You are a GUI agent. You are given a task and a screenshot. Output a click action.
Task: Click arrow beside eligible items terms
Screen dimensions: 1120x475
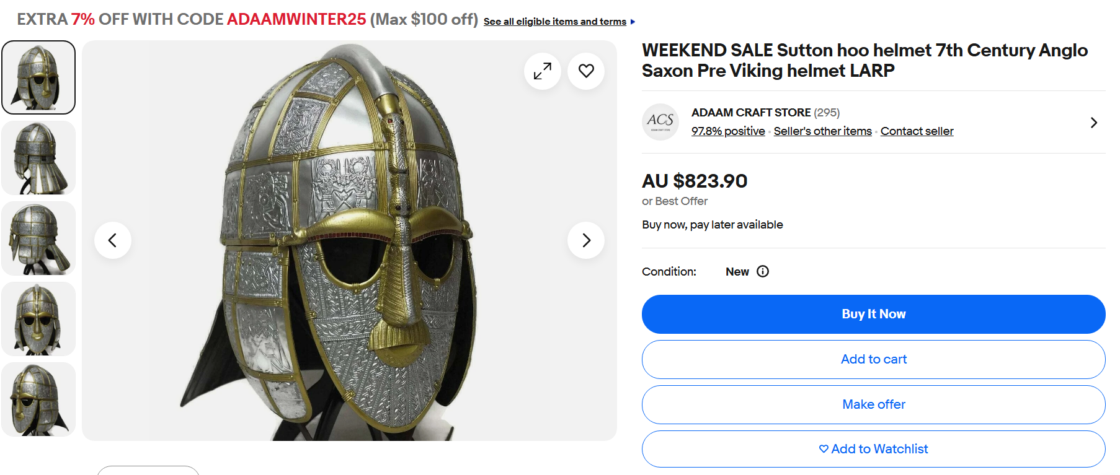pos(633,22)
